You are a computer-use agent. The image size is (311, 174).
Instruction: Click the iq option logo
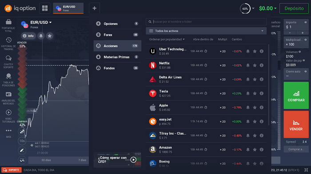20,8
